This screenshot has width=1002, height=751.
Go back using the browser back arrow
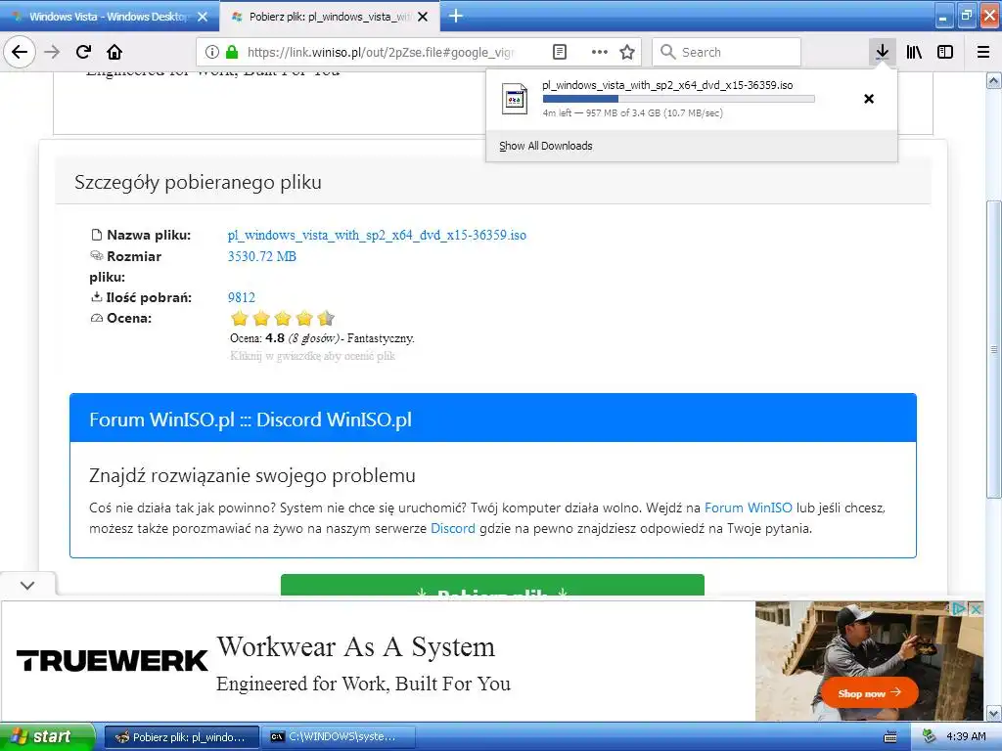coord(20,52)
